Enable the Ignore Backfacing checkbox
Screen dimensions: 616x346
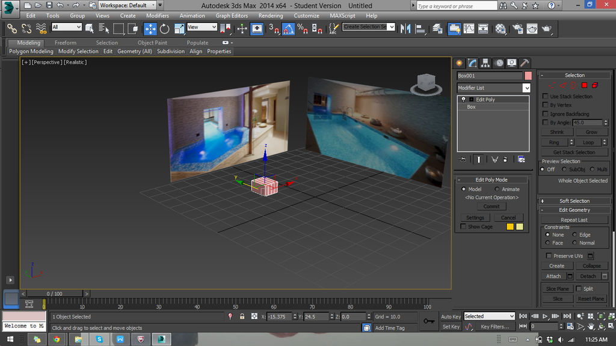545,114
